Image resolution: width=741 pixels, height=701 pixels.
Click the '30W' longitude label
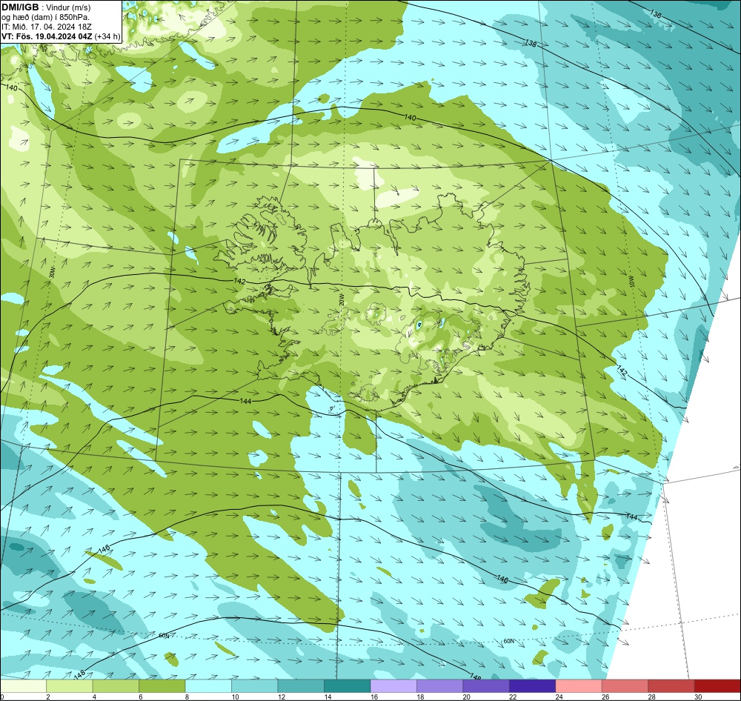point(52,273)
